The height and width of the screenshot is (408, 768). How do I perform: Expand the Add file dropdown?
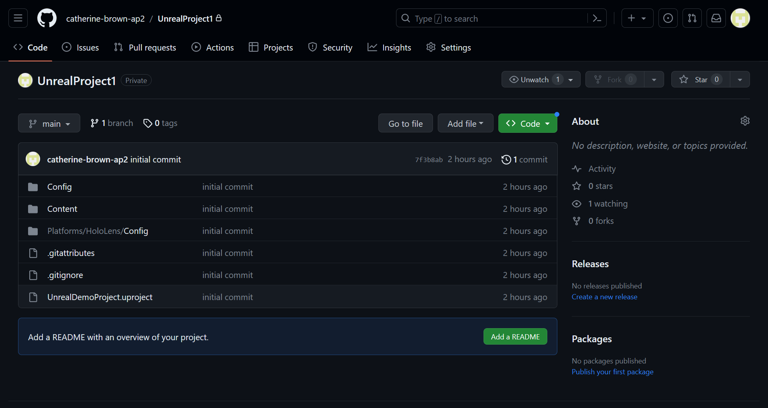pos(465,123)
